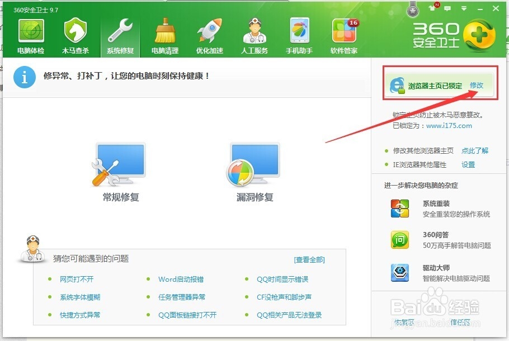Viewport: 509px width, 341px height.
Task: Open 软件管家 software manager
Action: click(x=344, y=34)
